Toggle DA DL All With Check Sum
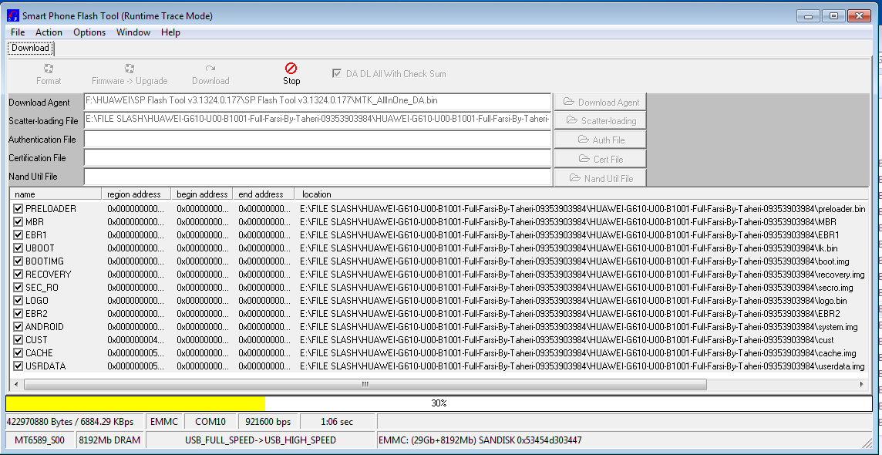 pyautogui.click(x=337, y=73)
